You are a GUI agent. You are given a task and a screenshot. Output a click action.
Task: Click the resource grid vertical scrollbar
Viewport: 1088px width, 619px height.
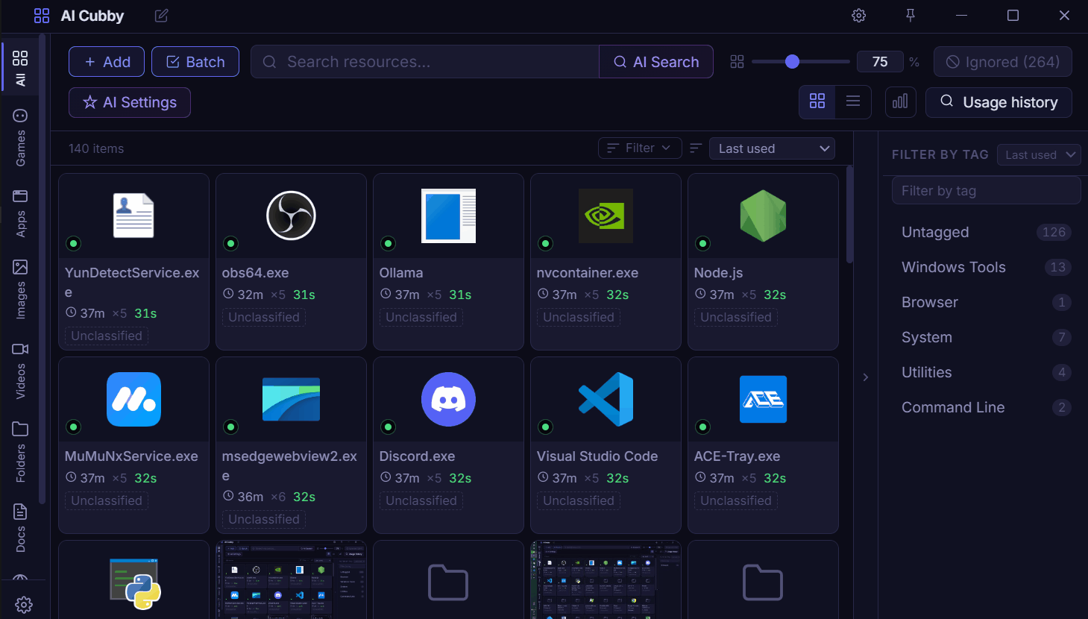pos(849,215)
